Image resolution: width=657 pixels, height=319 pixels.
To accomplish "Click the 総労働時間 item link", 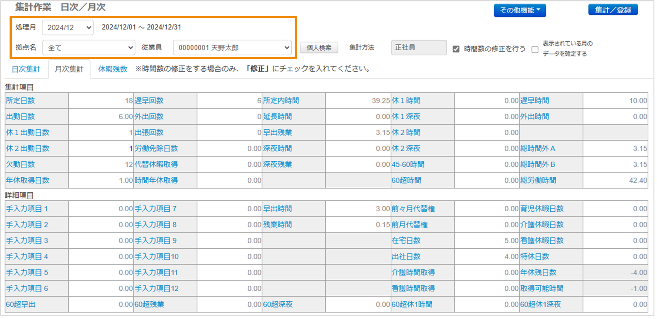I will pos(538,180).
